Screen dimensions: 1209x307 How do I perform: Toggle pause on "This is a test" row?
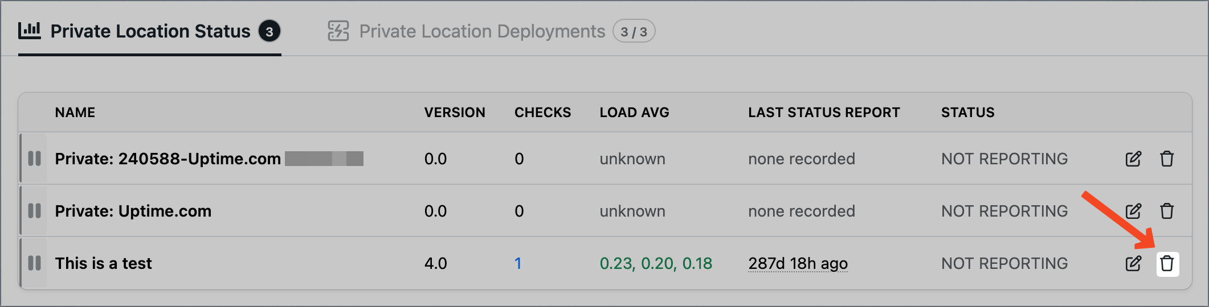pos(35,263)
